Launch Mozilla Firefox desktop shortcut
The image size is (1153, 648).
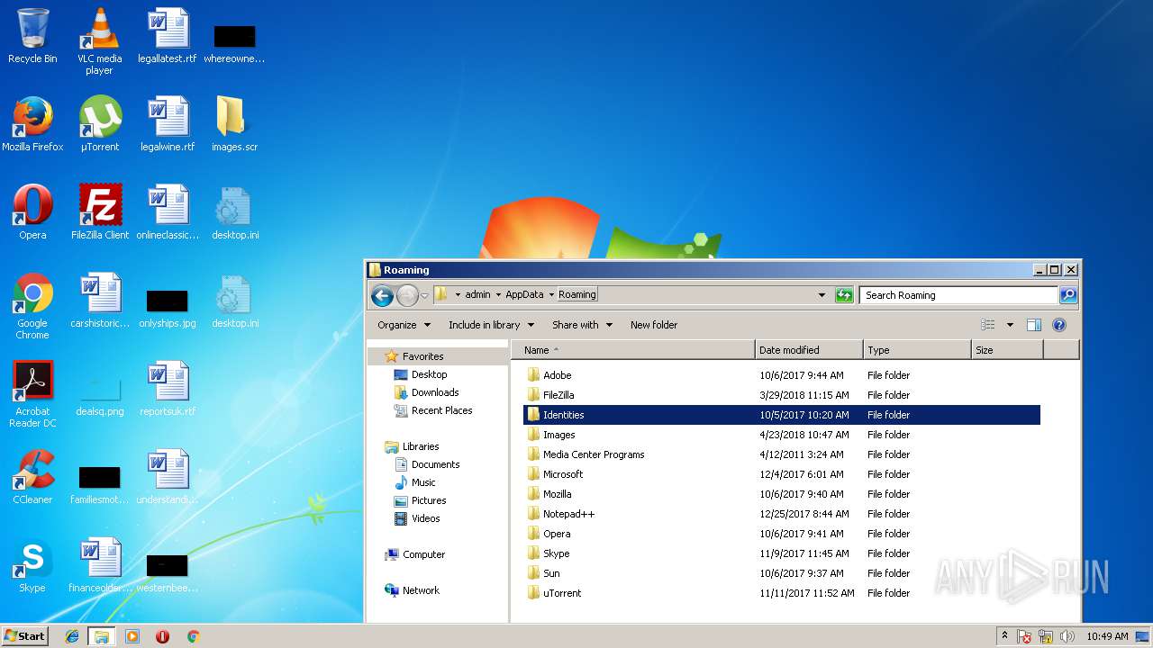pos(32,125)
